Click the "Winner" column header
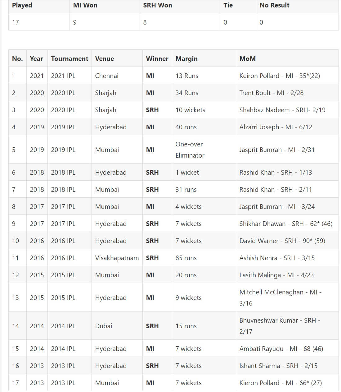341x392 pixels. 157,58
